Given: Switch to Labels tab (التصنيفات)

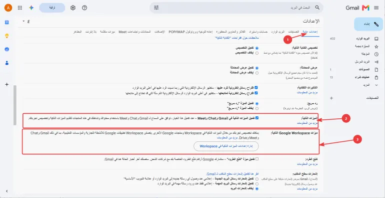Looking at the screenshot, I should pos(293,32).
